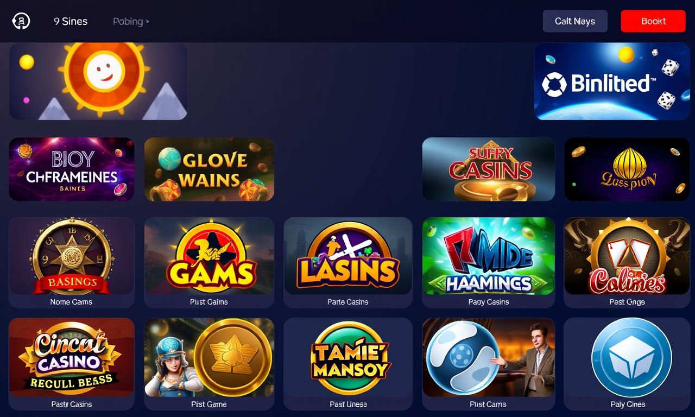Viewport: 695px width, 417px height.
Task: Open the Binlitied promotional banner
Action: [612, 81]
